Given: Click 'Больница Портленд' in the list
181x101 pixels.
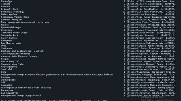Looking at the screenshot, I should pyautogui.click(x=12, y=12).
